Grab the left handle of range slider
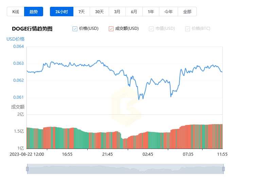The image size is (265, 191). (28, 169)
